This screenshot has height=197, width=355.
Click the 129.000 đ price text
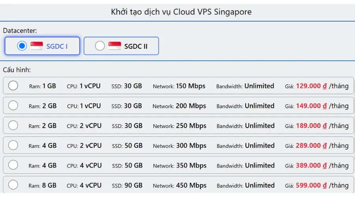tap(311, 86)
